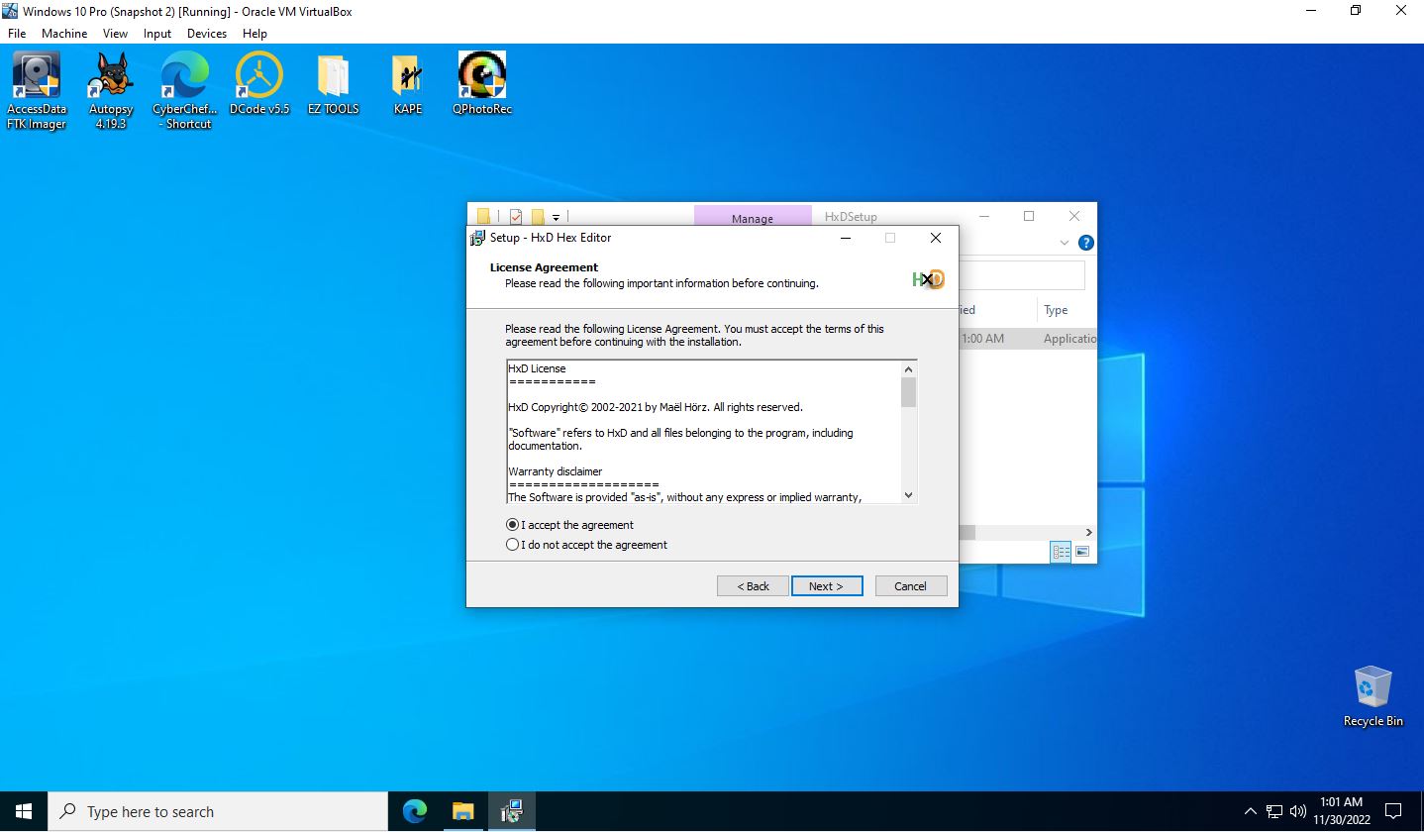Click the Explorer search field
The width and height of the screenshot is (1424, 832).
click(1021, 275)
